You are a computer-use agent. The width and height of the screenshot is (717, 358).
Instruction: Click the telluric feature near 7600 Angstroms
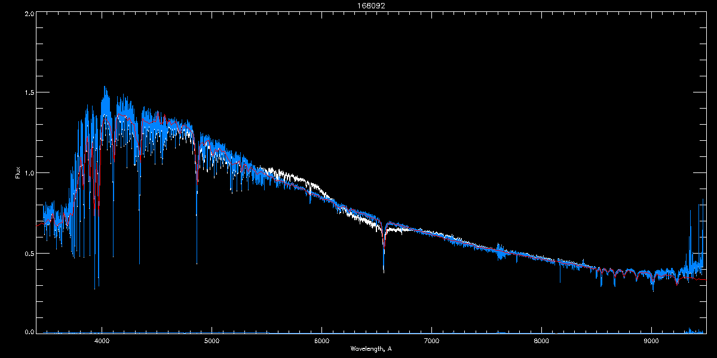tap(501, 252)
